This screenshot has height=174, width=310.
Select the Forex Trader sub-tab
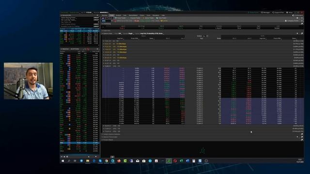point(121,18)
